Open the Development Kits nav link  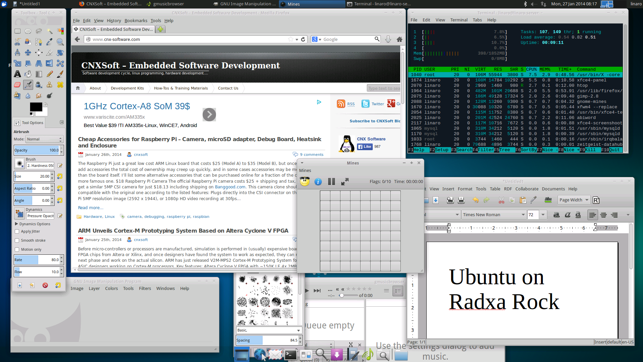pyautogui.click(x=127, y=88)
